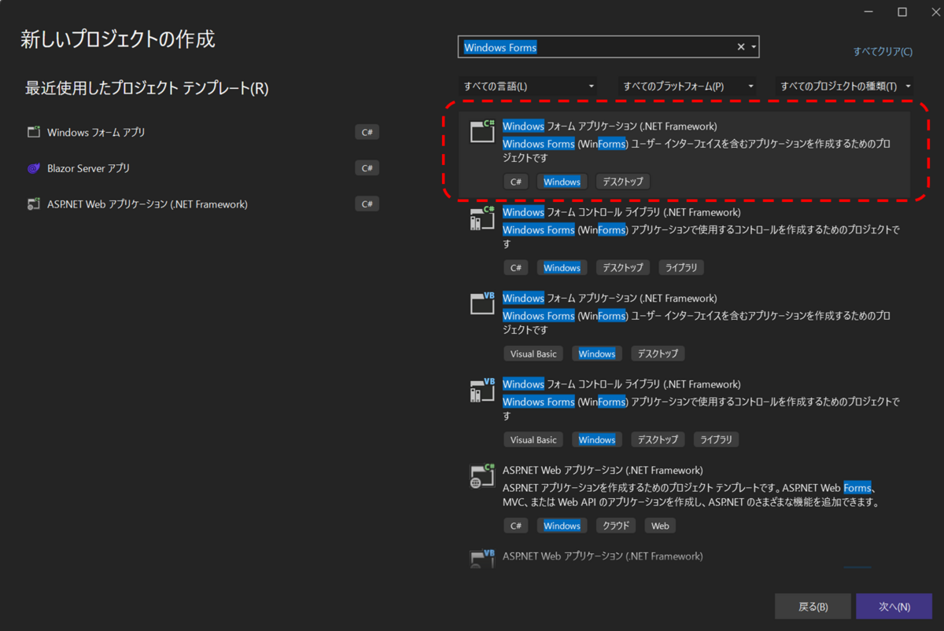Click クラウド tag on ASP.NET template
This screenshot has width=944, height=631.
(x=617, y=526)
